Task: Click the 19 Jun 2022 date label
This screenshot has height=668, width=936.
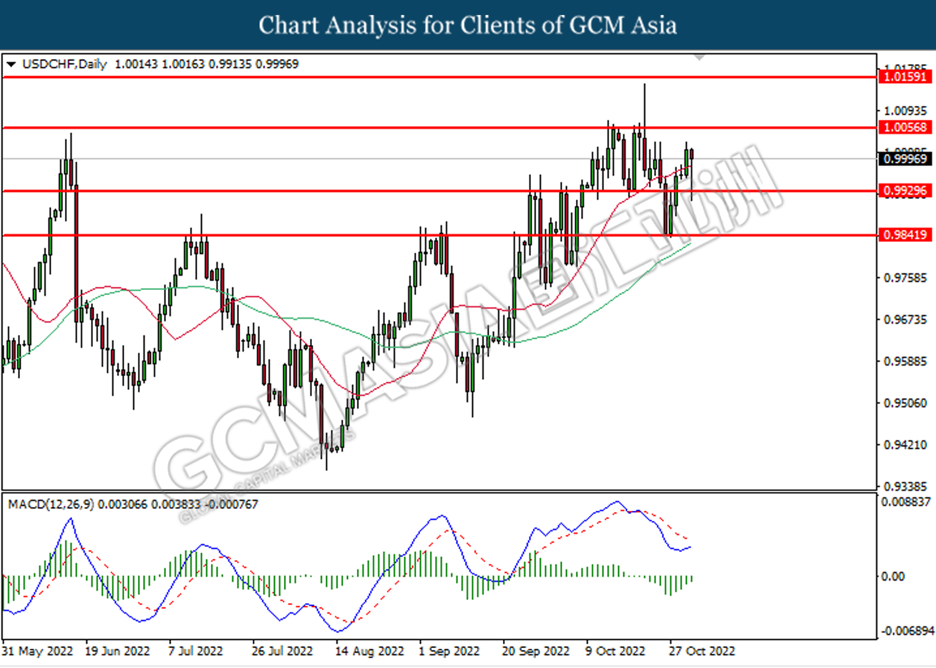Action: (117, 651)
